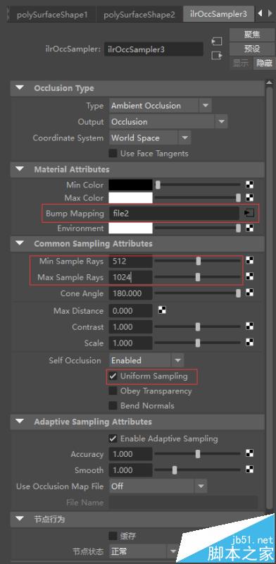The height and width of the screenshot is (564, 276).
Task: Click the Bump Mapping input connection icon
Action: click(249, 214)
